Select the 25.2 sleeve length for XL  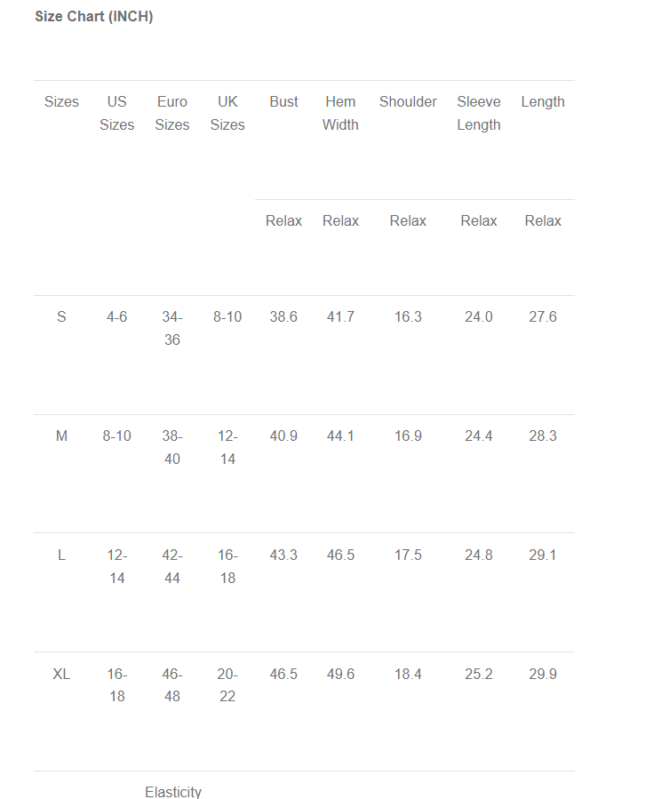[x=479, y=674]
